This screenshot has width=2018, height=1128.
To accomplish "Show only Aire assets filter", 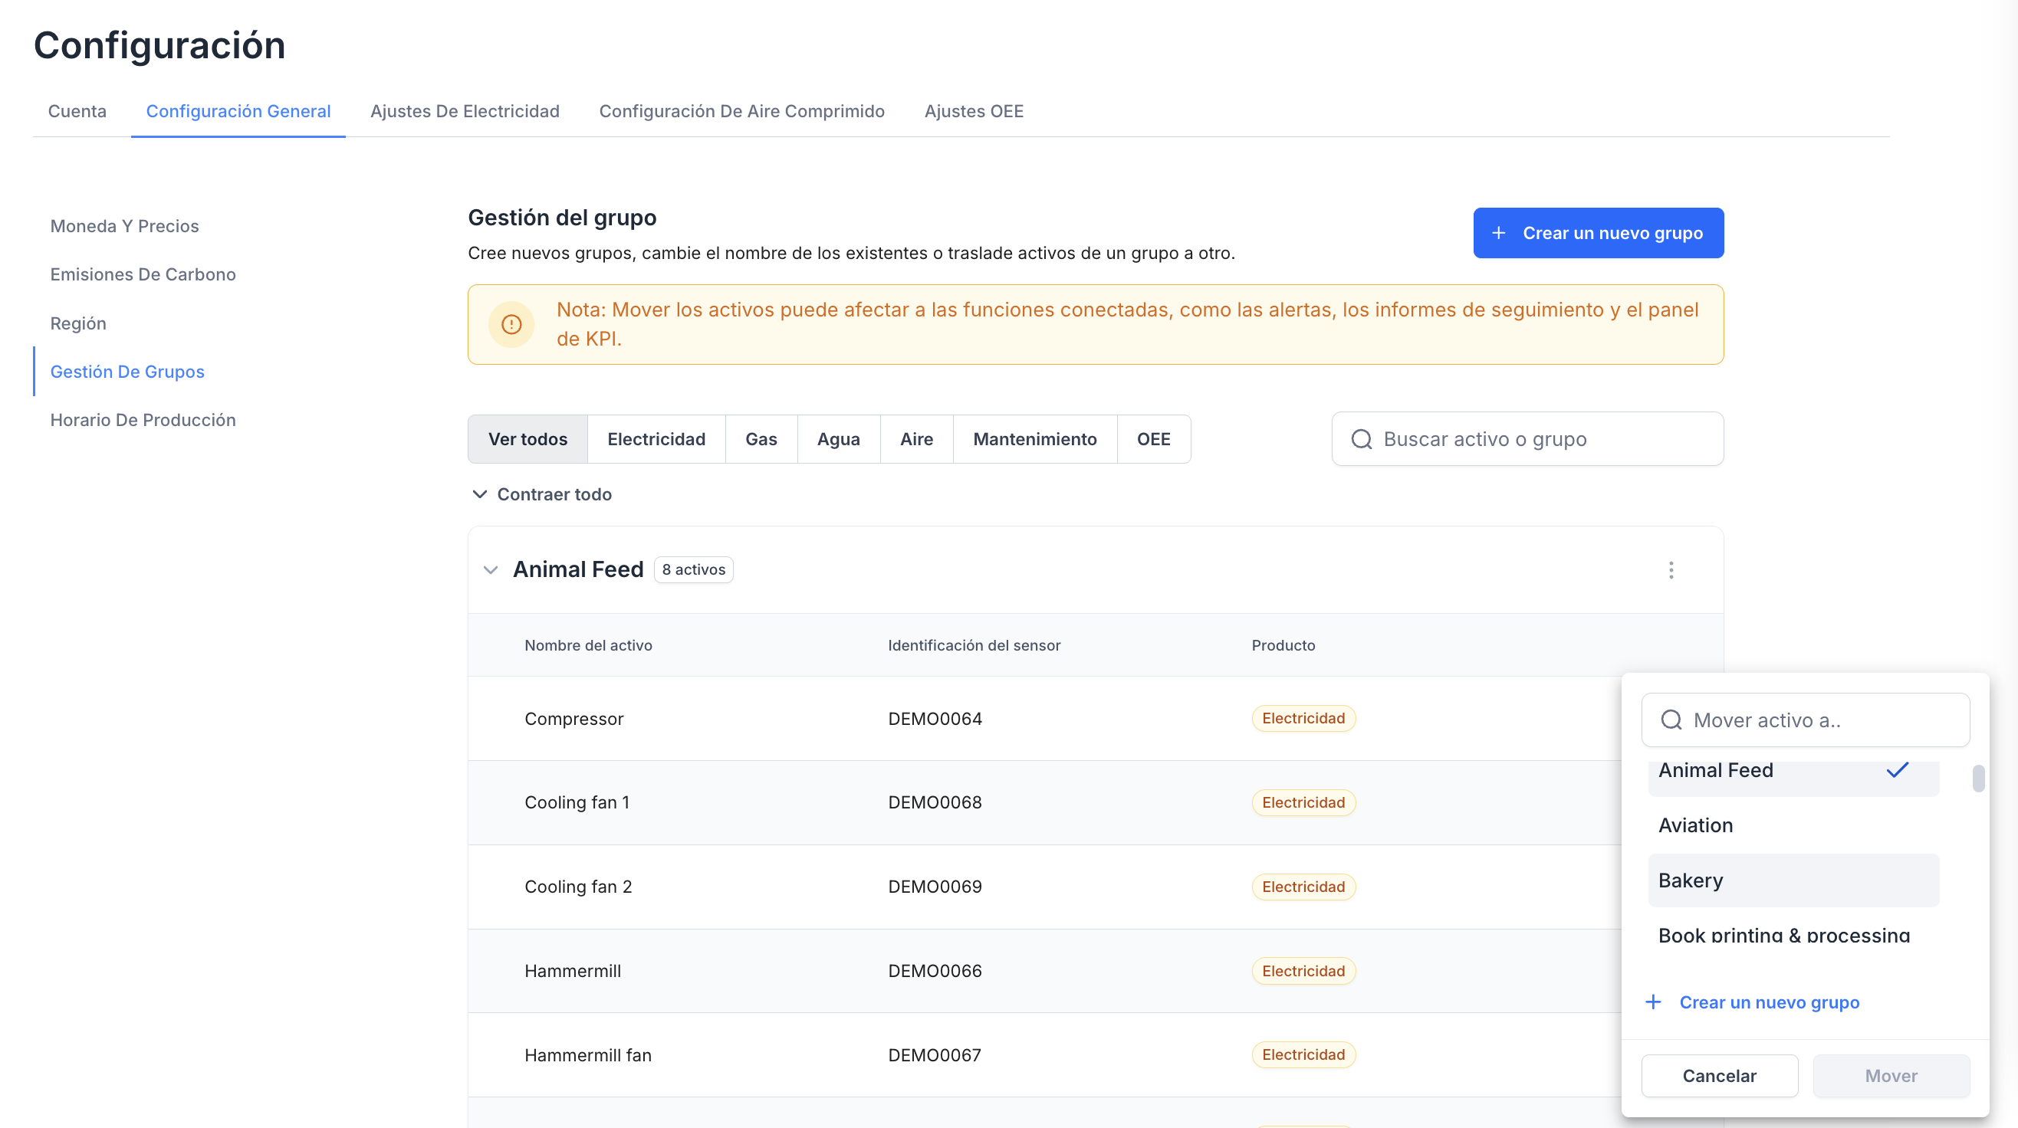I will pos(915,439).
